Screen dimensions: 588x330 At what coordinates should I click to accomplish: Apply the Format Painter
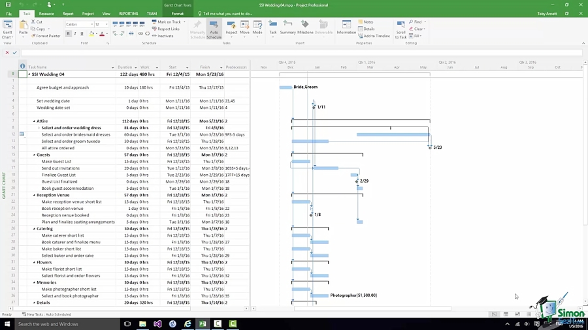(46, 36)
